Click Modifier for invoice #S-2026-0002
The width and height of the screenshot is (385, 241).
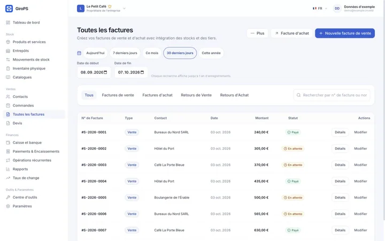[360, 148]
